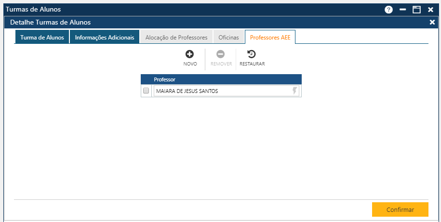Go to the Oficinas tab
This screenshot has height=222, width=441.
point(228,37)
